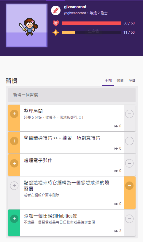Click minus button on 整理房間 habit
This screenshot has height=242, width=143.
(x=129, y=114)
